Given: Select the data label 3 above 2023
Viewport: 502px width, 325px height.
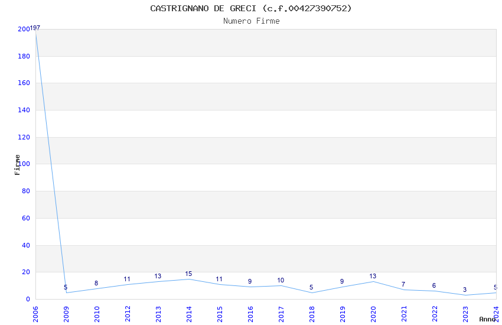Looking at the screenshot, I should pyautogui.click(x=465, y=290).
